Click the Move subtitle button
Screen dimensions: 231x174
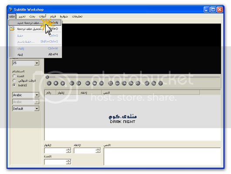click(x=110, y=83)
